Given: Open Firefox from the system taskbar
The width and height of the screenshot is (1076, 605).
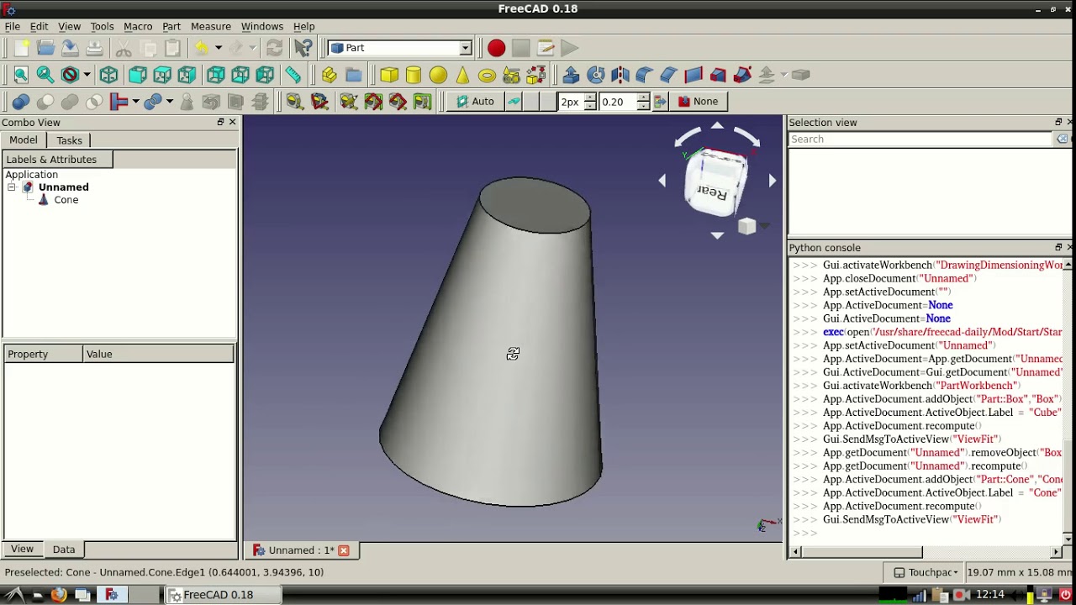Looking at the screenshot, I should (x=59, y=595).
